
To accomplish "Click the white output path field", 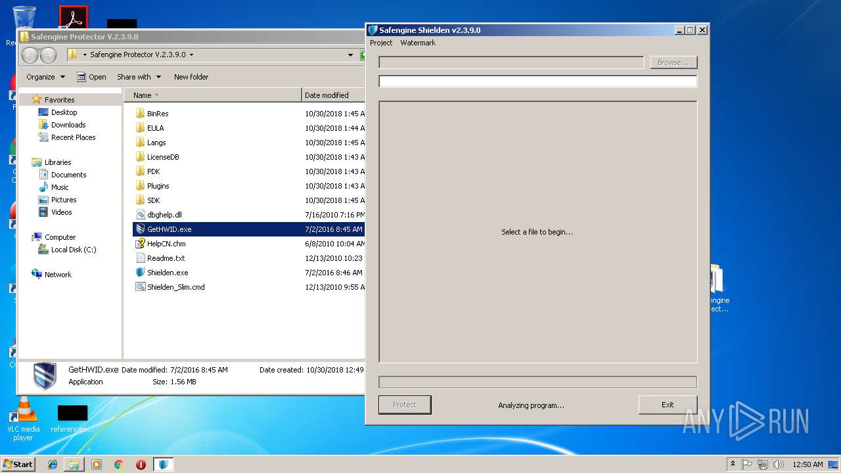I will [x=537, y=81].
